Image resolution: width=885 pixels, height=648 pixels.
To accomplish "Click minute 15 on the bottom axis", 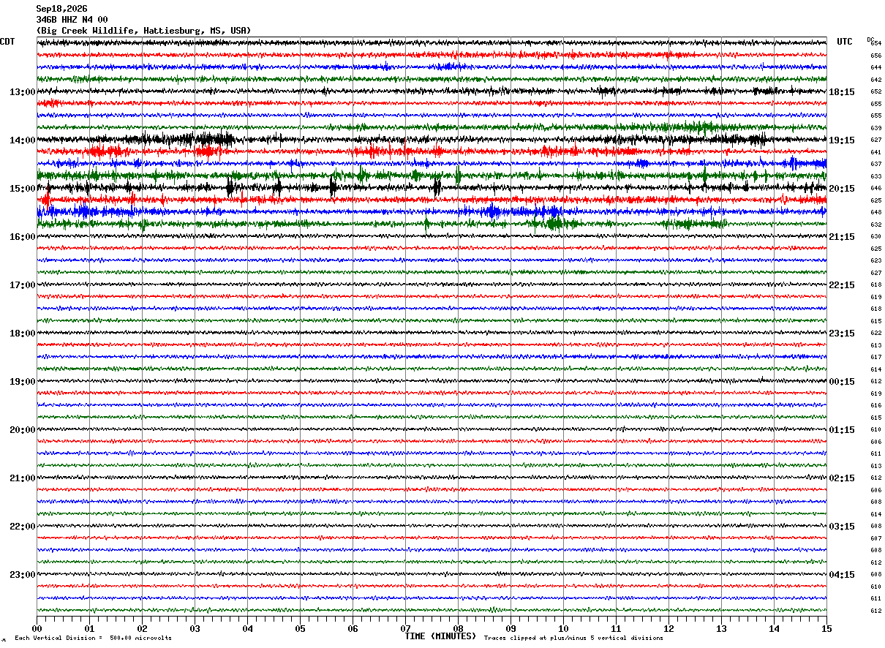I will pyautogui.click(x=826, y=628).
